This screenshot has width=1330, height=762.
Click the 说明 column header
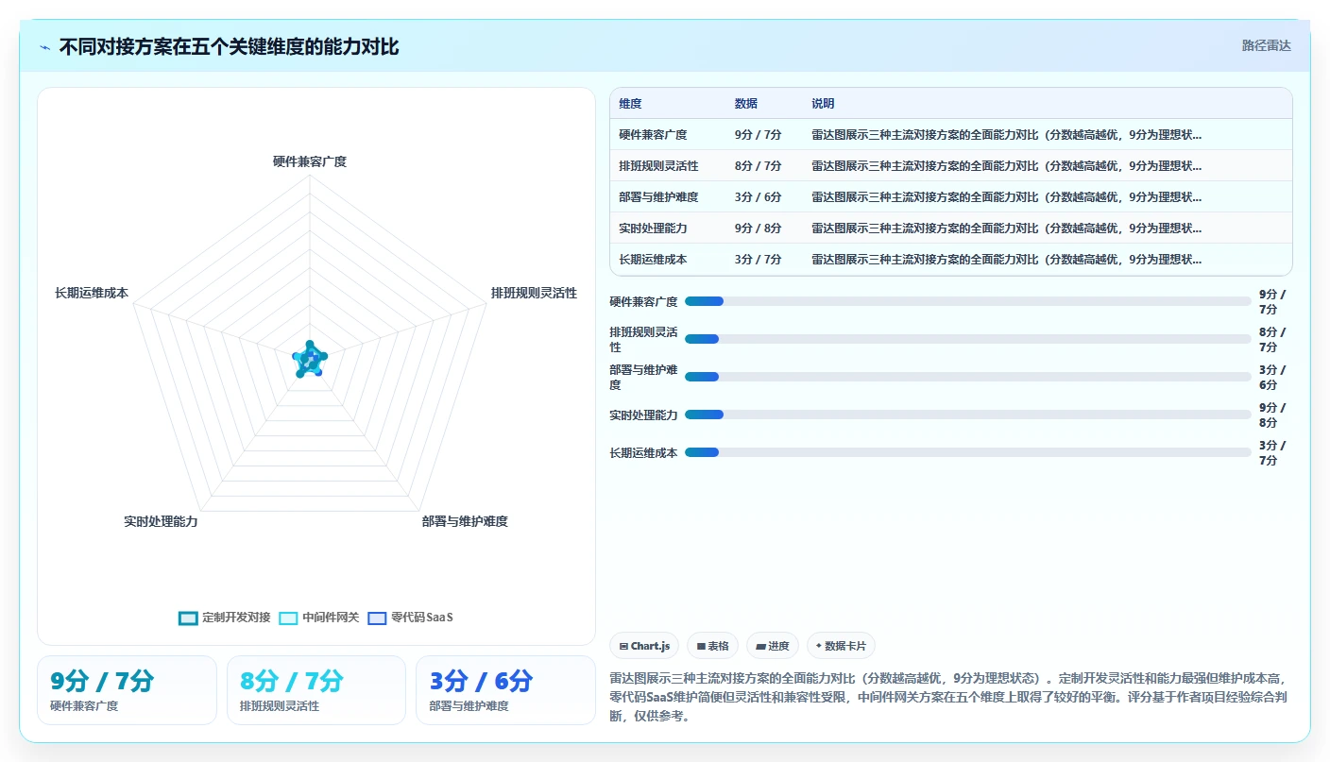coord(823,104)
